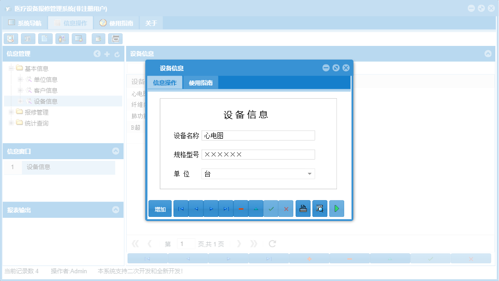
Task: Expand the 报修管理 tree node
Action: pos(10,112)
